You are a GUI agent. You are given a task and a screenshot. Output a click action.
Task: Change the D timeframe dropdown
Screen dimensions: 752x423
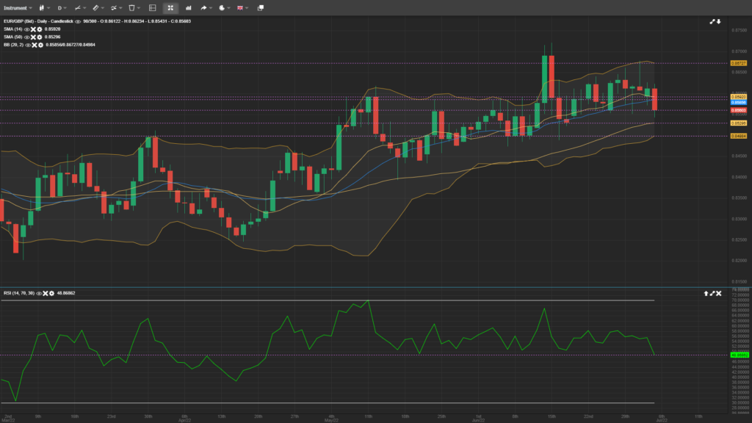pyautogui.click(x=60, y=7)
